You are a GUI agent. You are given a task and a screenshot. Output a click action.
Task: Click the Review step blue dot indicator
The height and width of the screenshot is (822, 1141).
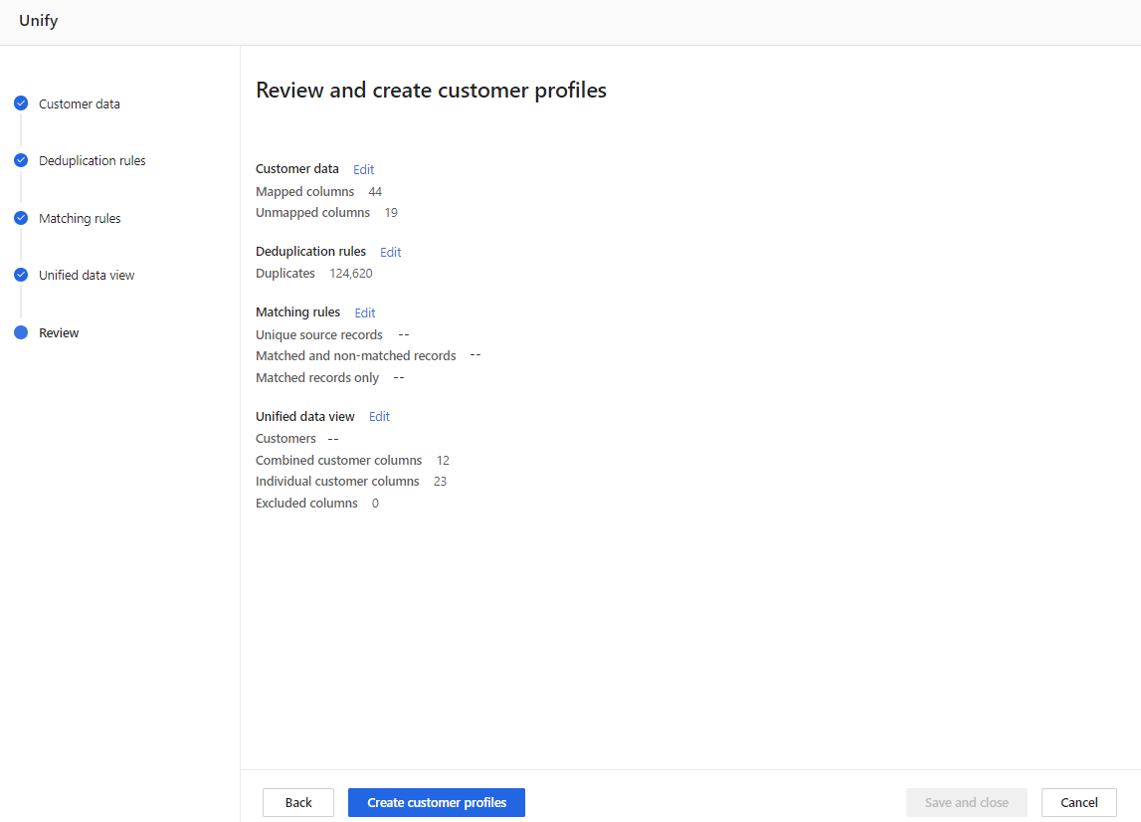[21, 332]
